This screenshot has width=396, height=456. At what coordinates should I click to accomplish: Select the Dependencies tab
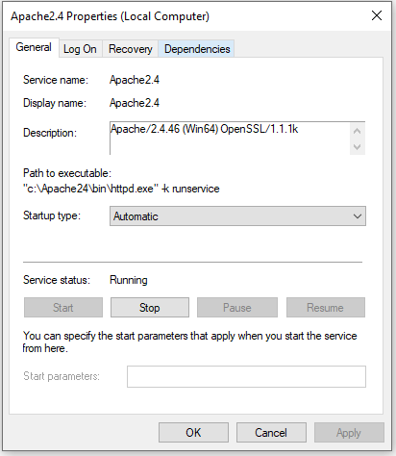pos(197,49)
